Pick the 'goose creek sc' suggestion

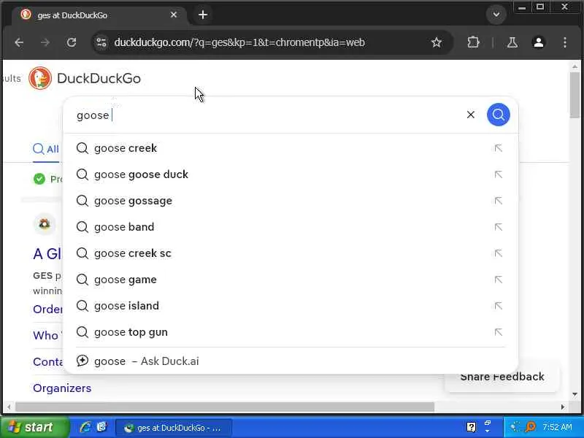[x=291, y=253]
